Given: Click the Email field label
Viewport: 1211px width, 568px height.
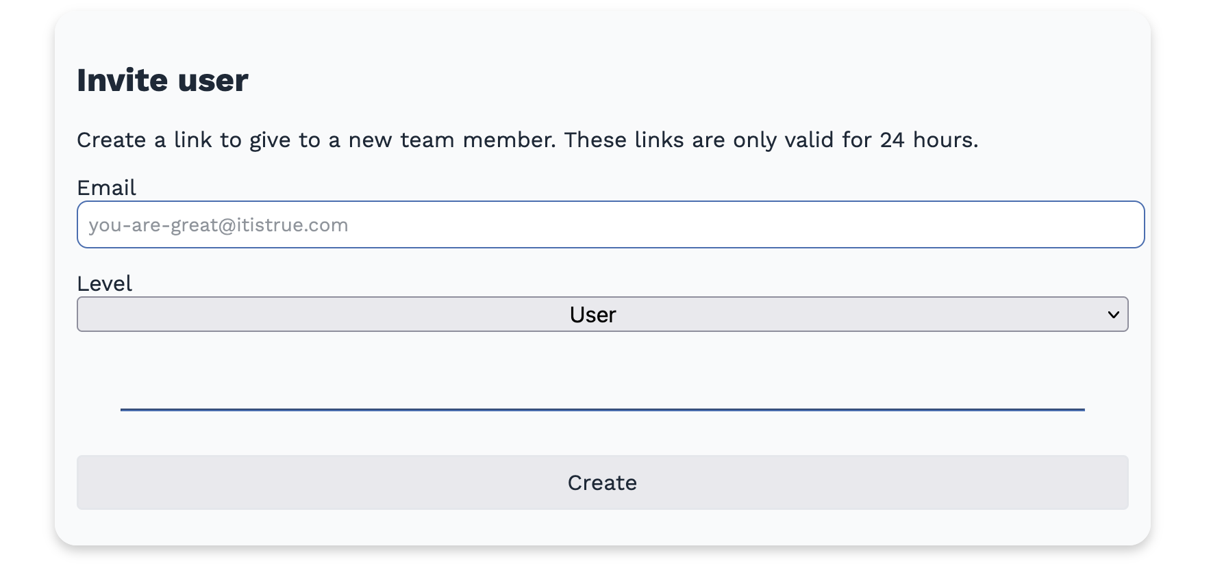Looking at the screenshot, I should pyautogui.click(x=106, y=188).
